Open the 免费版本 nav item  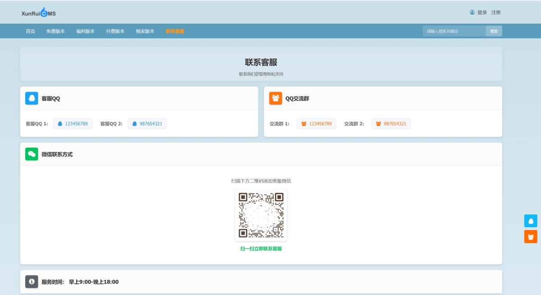click(55, 31)
